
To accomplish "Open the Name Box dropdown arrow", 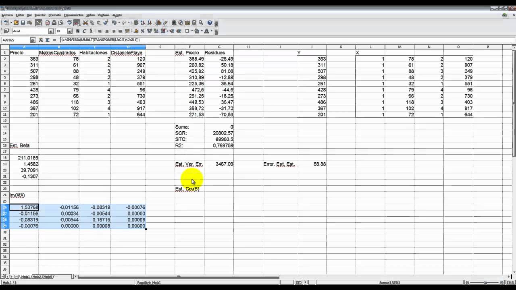I will click(x=33, y=40).
